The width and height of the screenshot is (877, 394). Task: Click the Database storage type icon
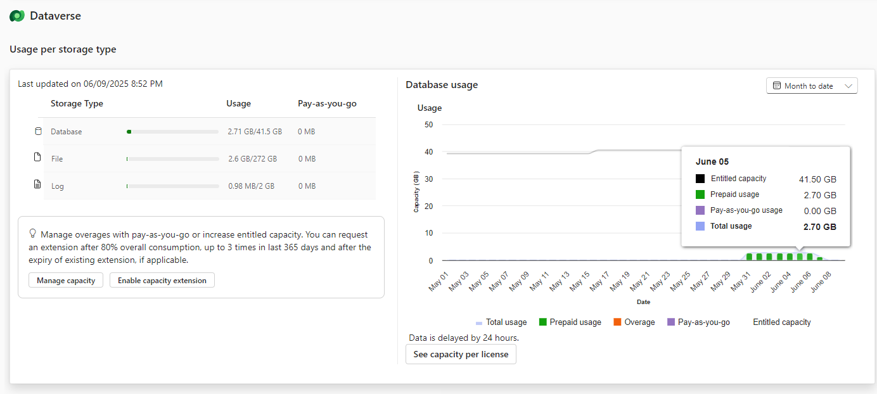tap(37, 131)
